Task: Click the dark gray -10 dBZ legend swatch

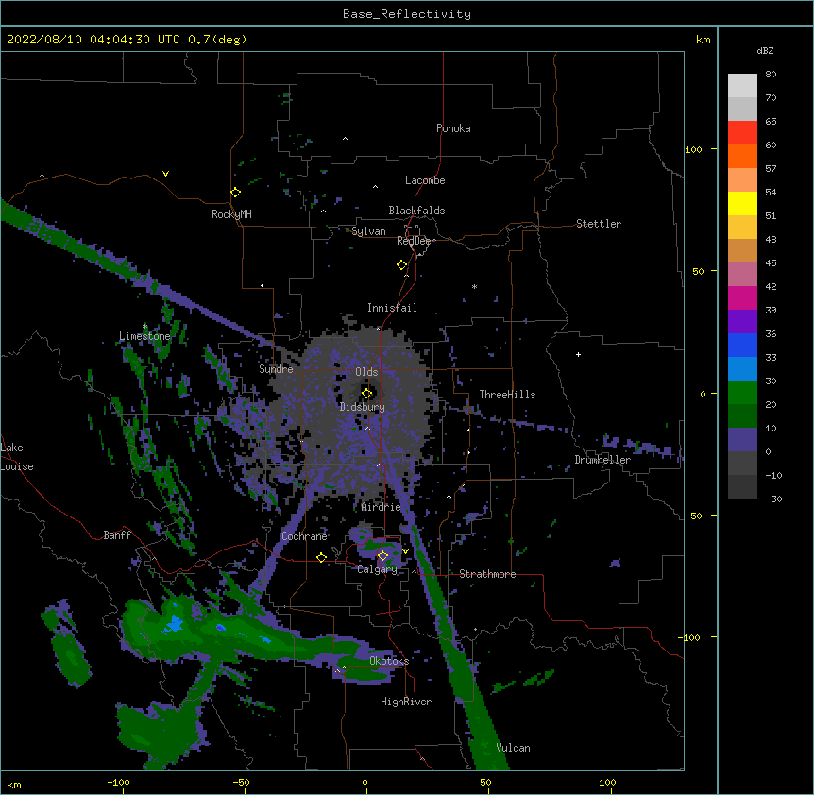Action: click(x=742, y=487)
